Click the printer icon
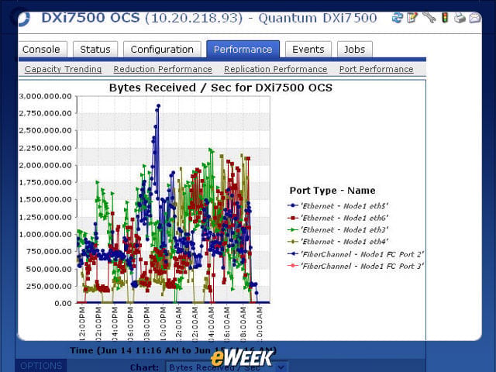The height and width of the screenshot is (372, 496). coord(460,18)
